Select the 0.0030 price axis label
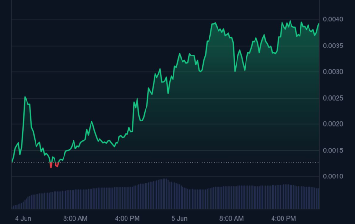The width and height of the screenshot is (355, 224). pyautogui.click(x=336, y=72)
